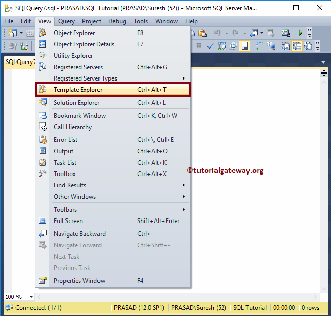
Task: Open the Undo history dropdown arrow
Action: tap(227, 33)
